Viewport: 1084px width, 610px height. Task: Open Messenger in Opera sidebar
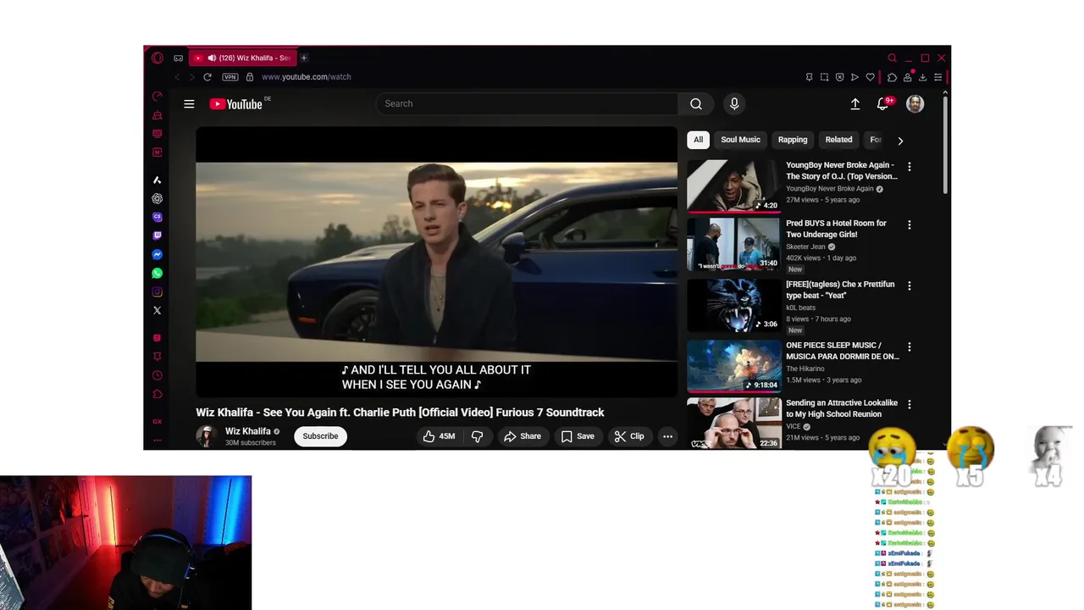tap(157, 254)
